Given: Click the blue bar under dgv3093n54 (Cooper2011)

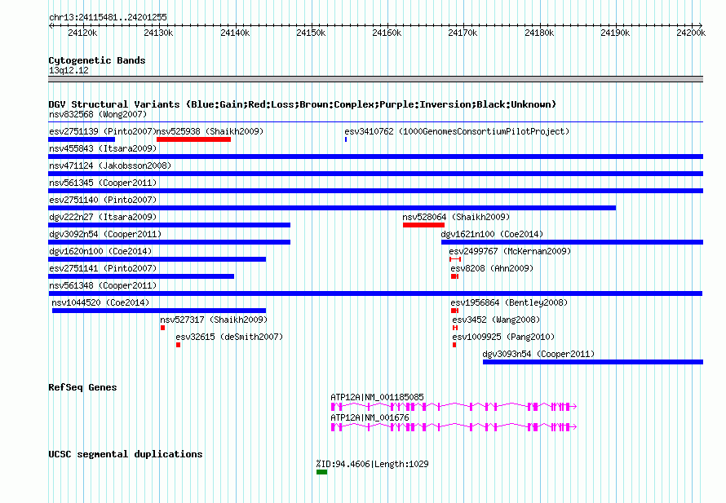Looking at the screenshot, I should [593, 362].
